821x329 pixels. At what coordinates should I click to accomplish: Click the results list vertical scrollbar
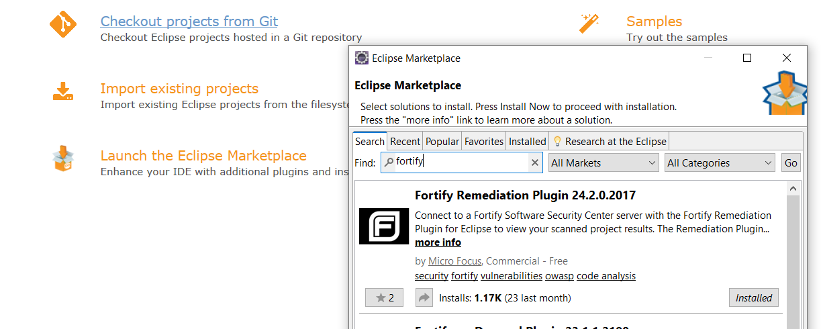793,262
